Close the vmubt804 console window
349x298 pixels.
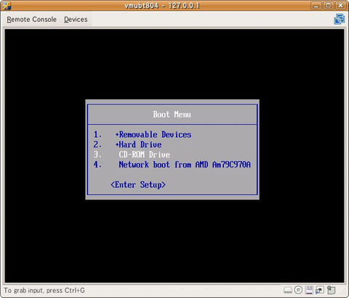(x=340, y=5)
